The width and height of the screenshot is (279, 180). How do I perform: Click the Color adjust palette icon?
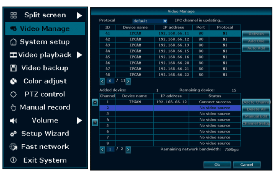point(13,81)
